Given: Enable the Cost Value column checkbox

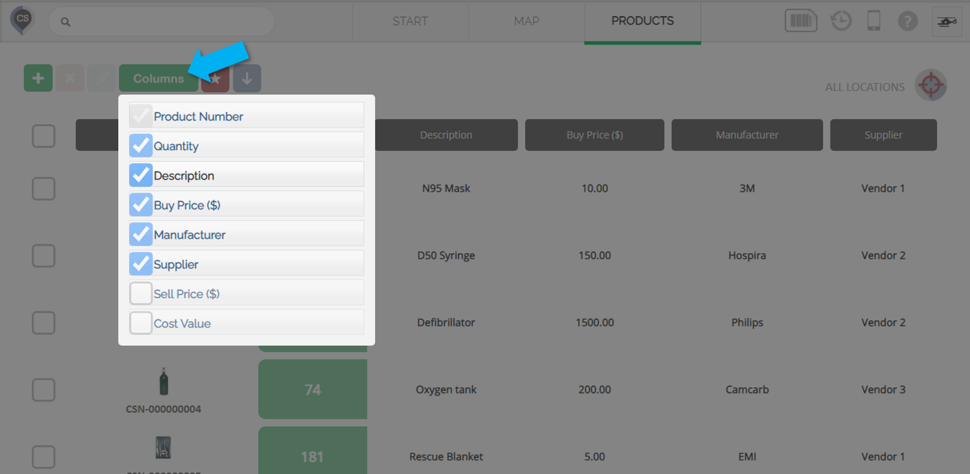Looking at the screenshot, I should pyautogui.click(x=140, y=323).
